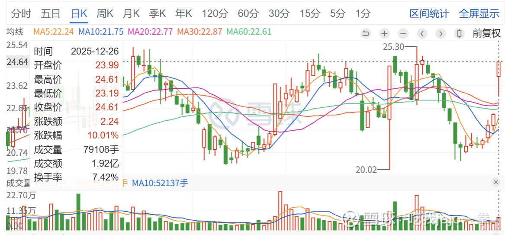505x235 pixels.
Task: Click the 25.30 high price marker
Action: (393, 47)
